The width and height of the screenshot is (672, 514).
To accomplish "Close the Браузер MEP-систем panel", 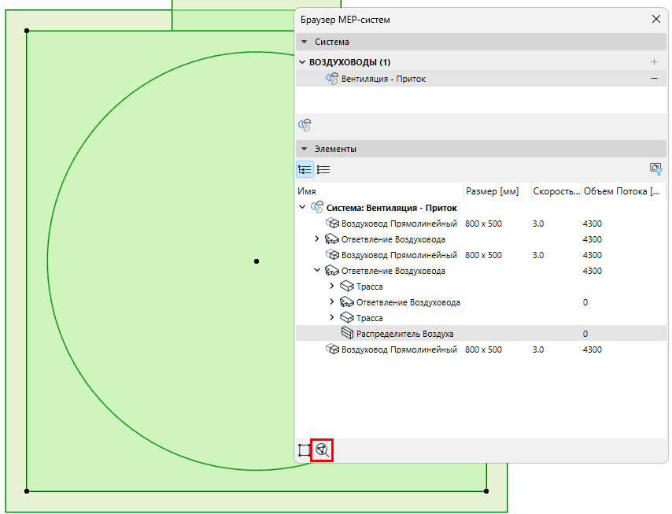I will (655, 20).
